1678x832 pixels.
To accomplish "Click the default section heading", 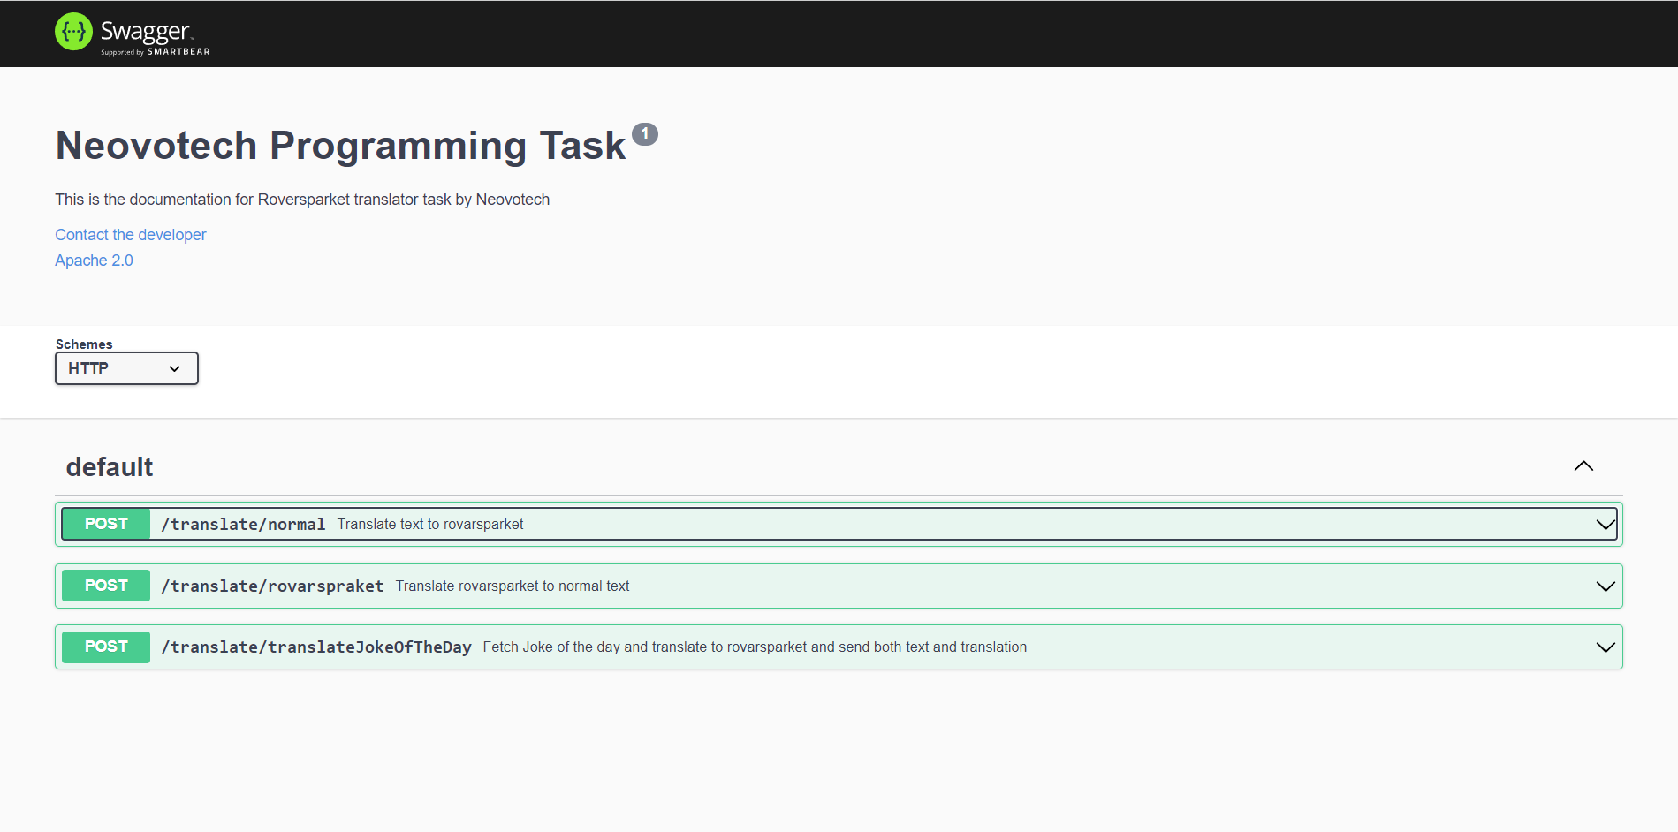I will click(110, 466).
